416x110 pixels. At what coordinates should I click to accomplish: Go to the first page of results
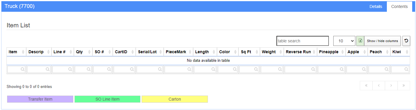click(x=366, y=86)
